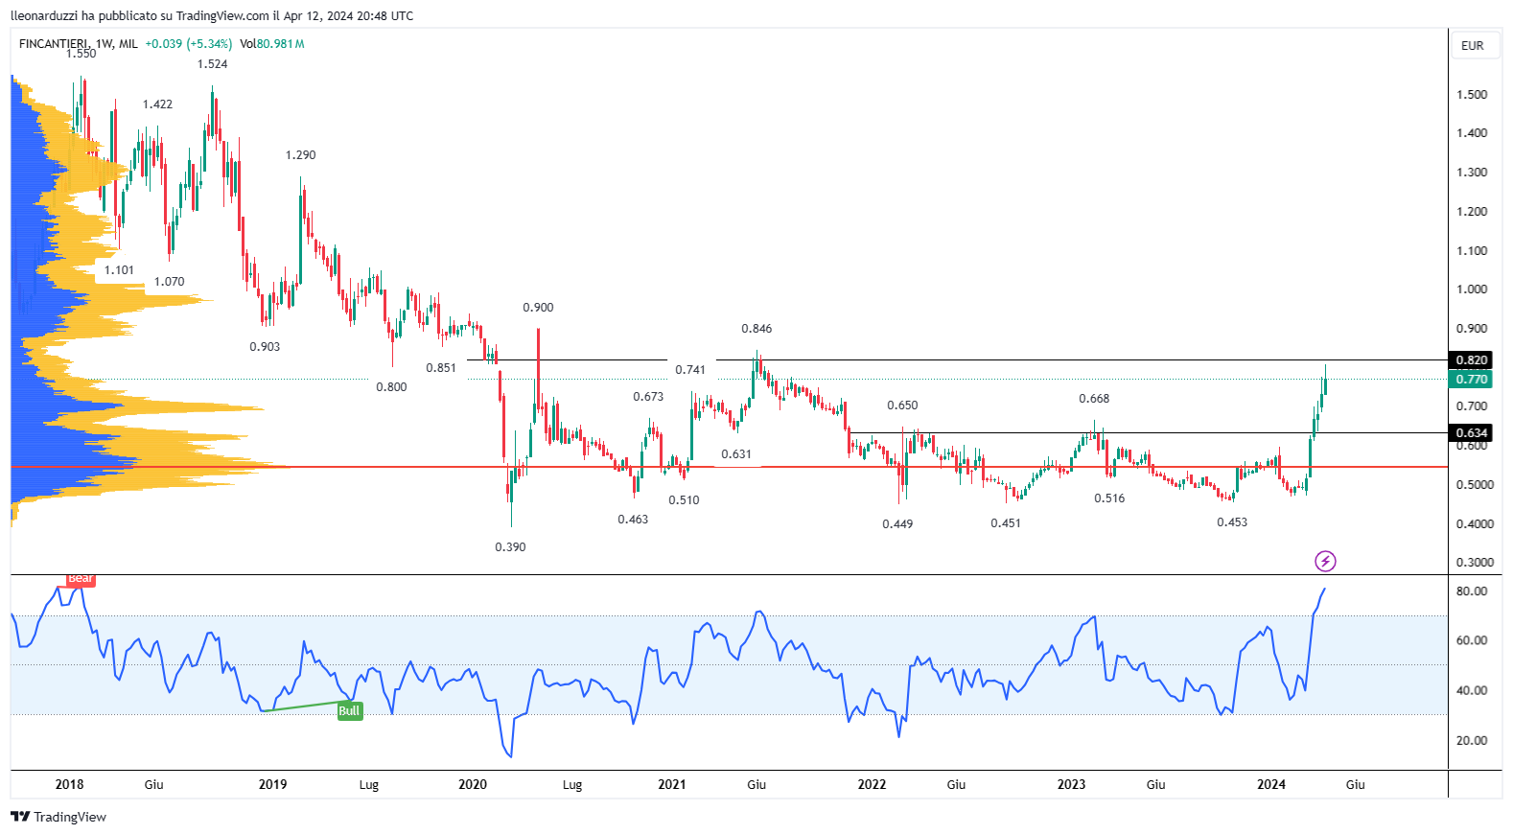
Task: Click the 0.650 price annotation
Action: pos(902,405)
